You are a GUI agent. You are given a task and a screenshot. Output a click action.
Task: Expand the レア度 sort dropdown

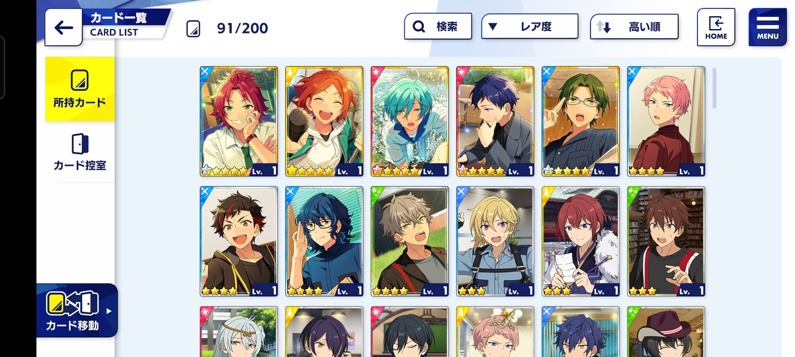tap(530, 26)
